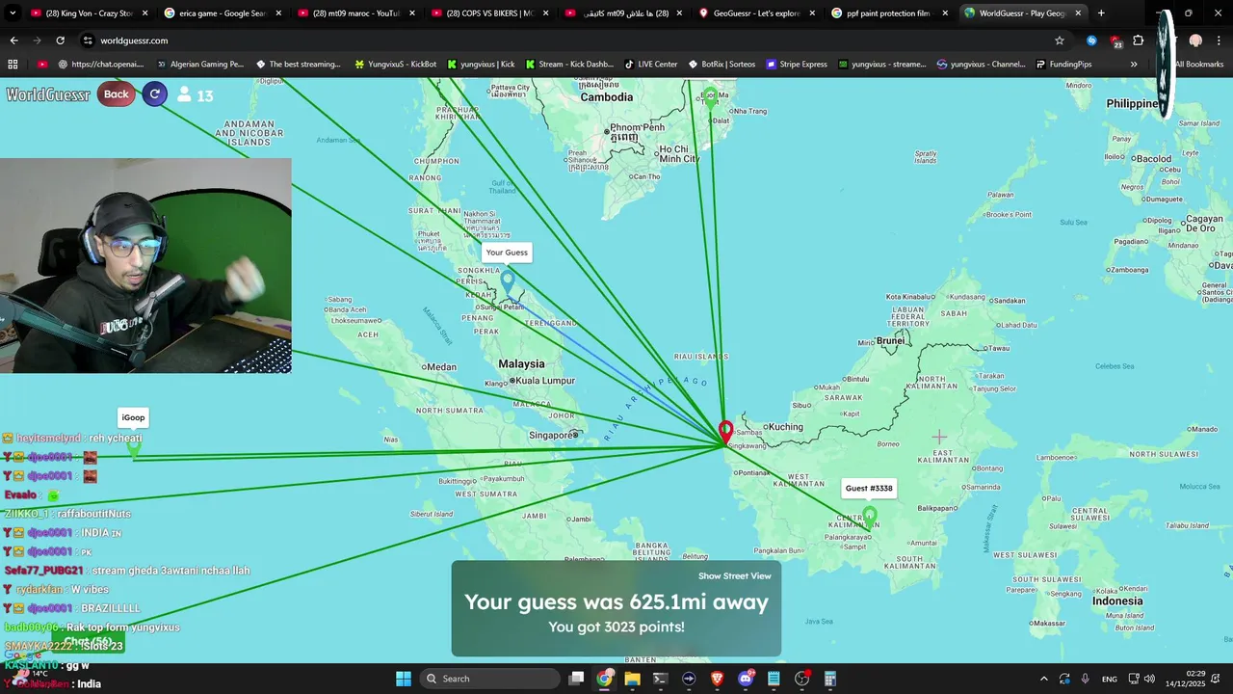Click the ENG language indicator
This screenshot has height=694, width=1233.
pos(1110,679)
